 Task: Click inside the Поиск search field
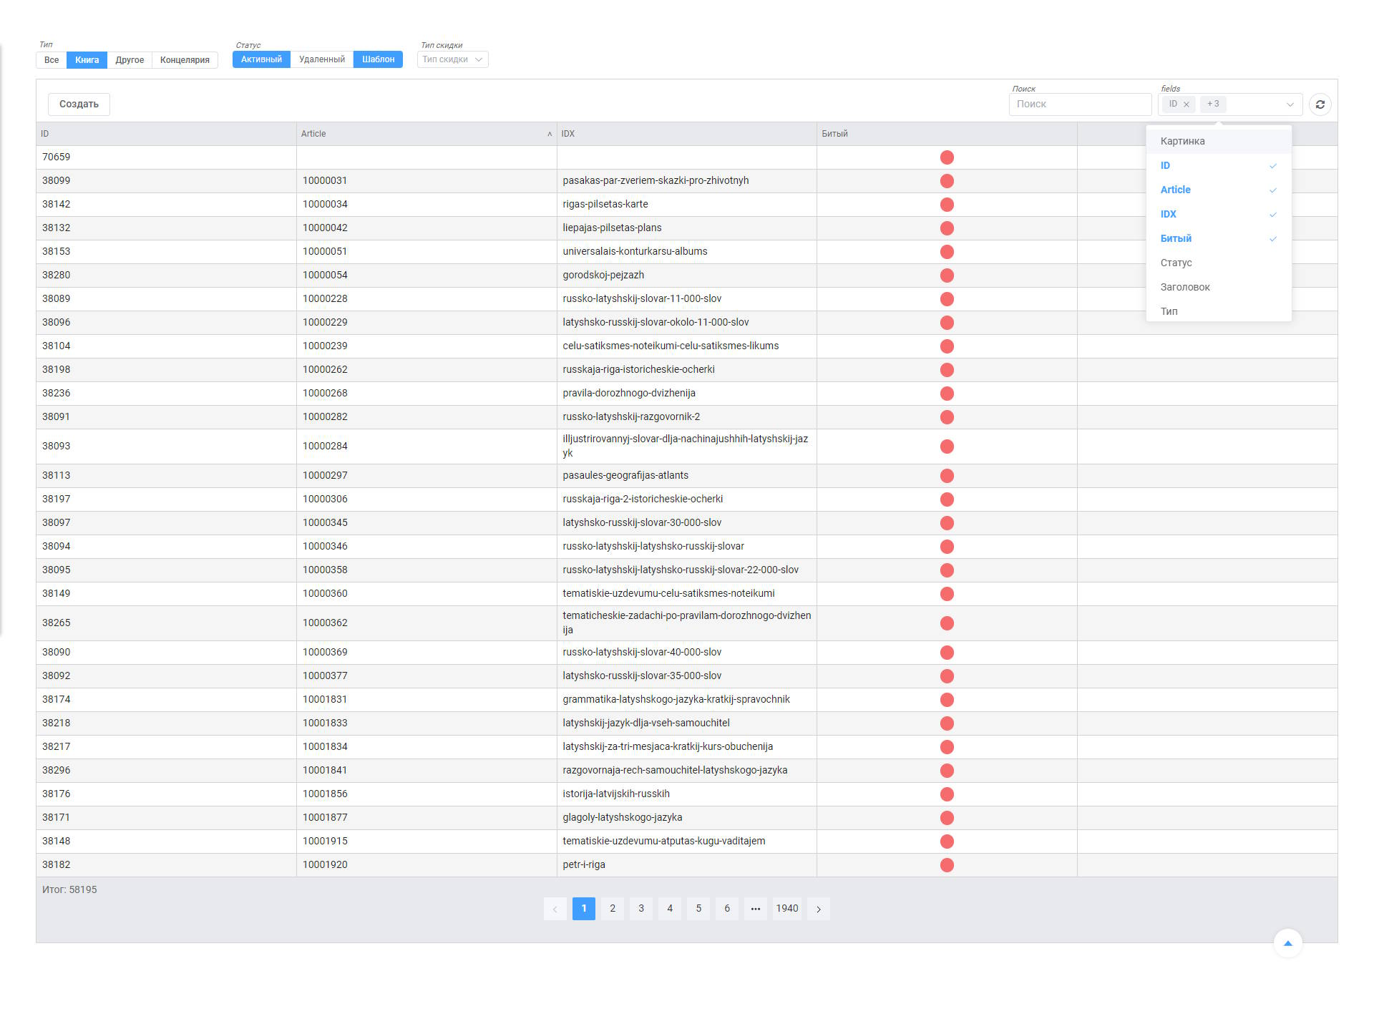click(x=1080, y=104)
